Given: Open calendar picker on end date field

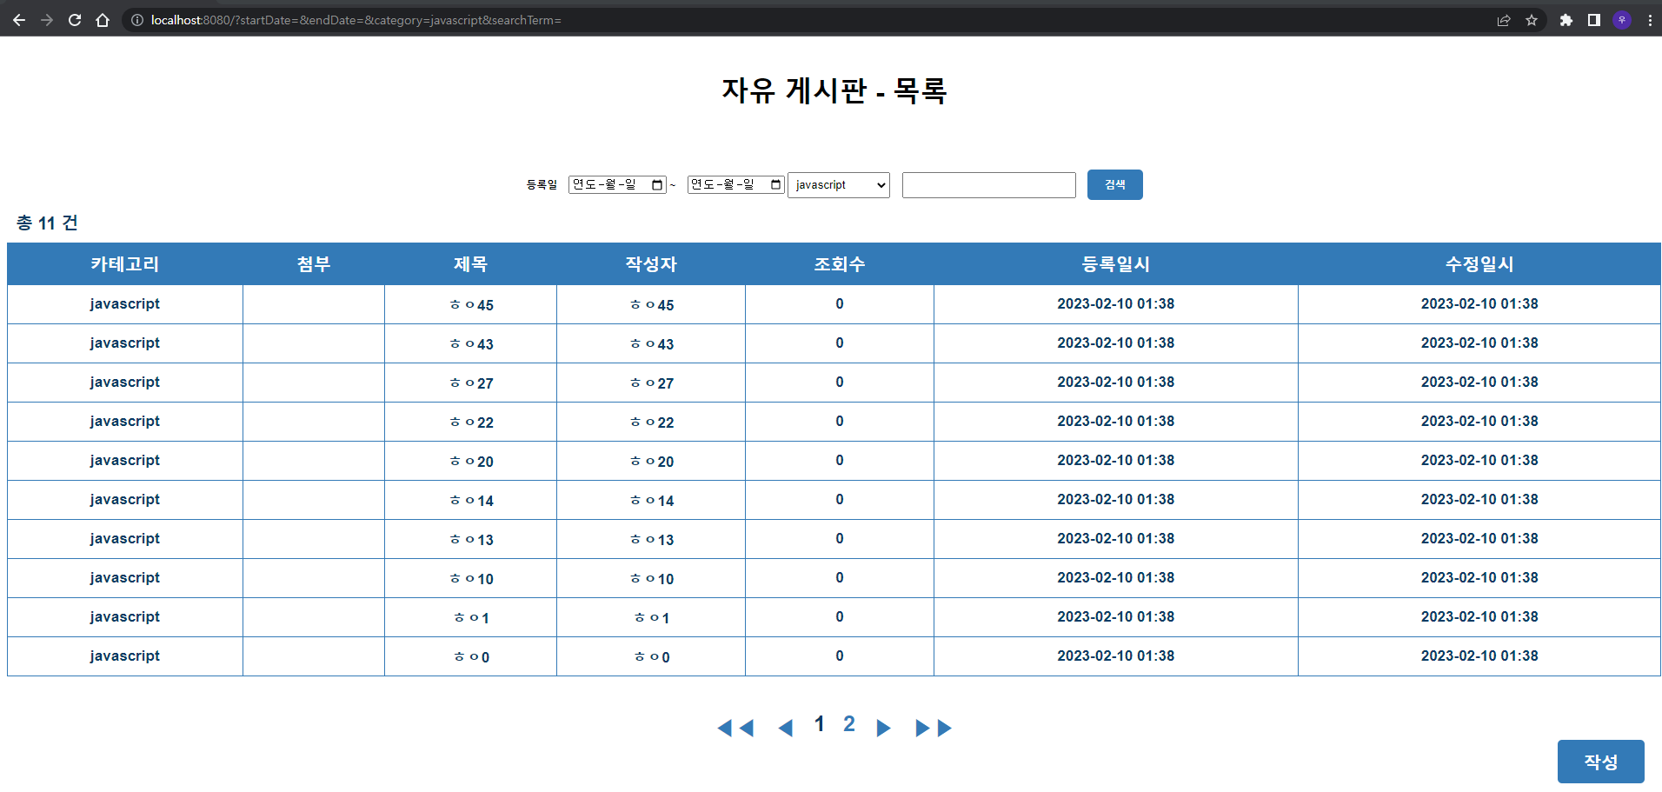Looking at the screenshot, I should click(776, 184).
